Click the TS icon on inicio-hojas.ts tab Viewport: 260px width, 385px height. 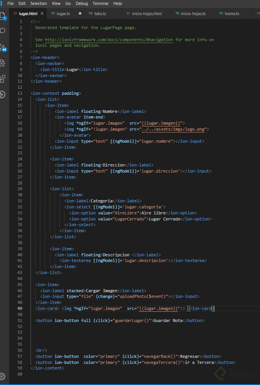coord(177,14)
